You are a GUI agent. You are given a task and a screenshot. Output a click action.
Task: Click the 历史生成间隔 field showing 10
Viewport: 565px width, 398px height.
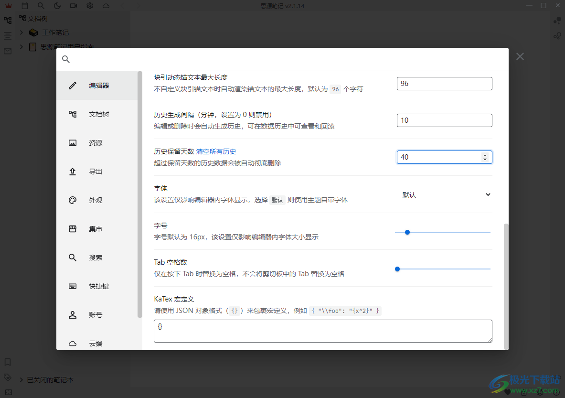[x=445, y=120]
